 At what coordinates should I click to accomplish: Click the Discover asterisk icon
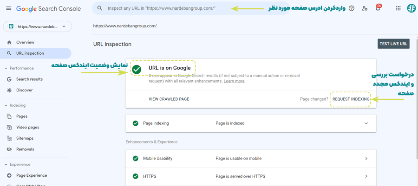[x=9, y=90]
